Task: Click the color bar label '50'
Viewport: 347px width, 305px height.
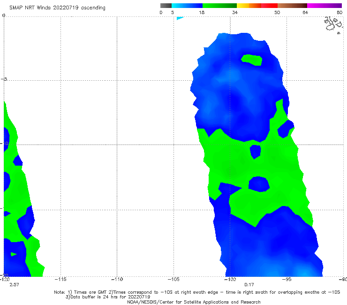Action: [277, 12]
